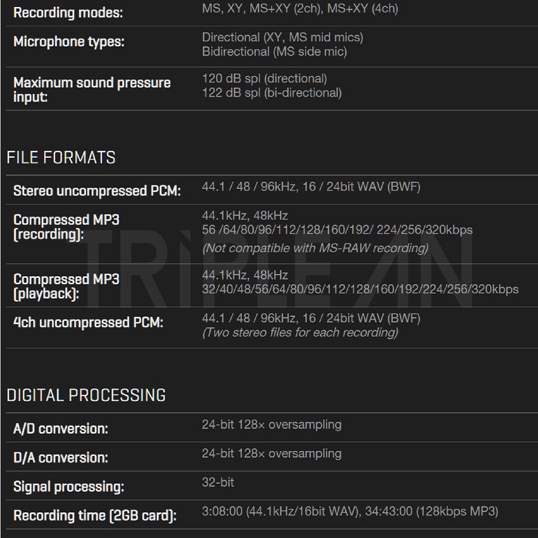Click the MS+XY (4ch) recording mode text
Screen dimensions: 538x538
point(363,8)
